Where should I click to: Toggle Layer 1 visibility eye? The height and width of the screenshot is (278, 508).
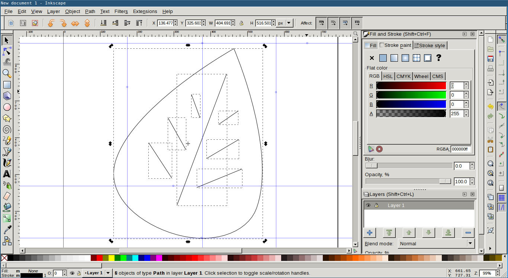click(368, 205)
